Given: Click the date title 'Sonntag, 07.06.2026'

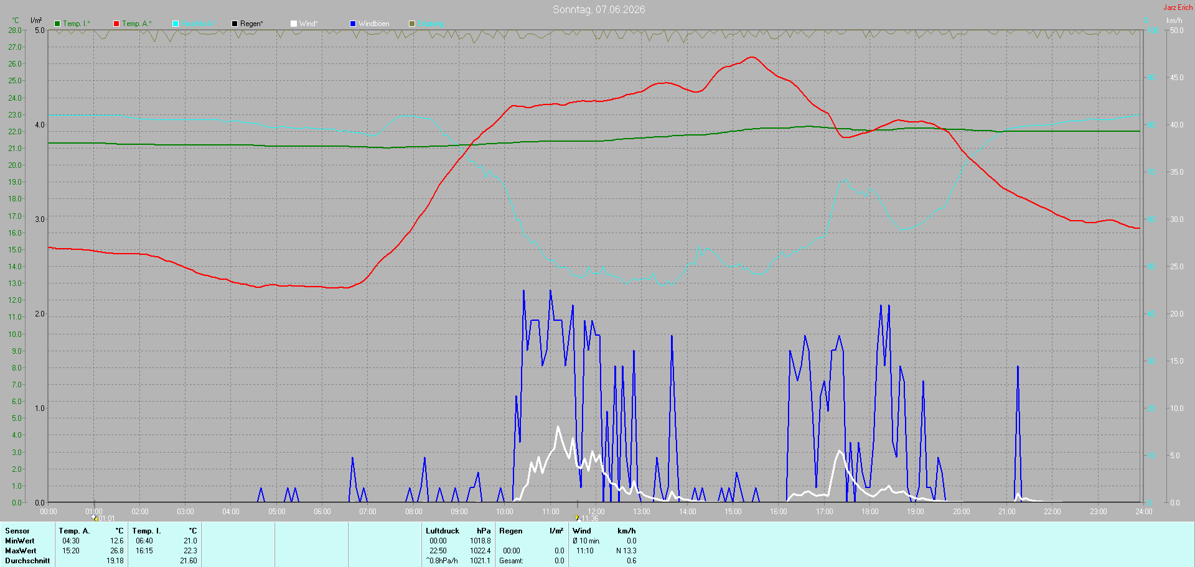Looking at the screenshot, I should point(599,9).
